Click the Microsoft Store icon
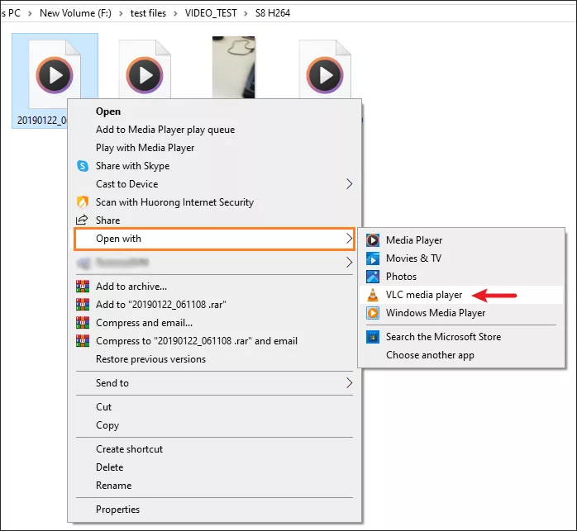577x531 pixels. click(372, 337)
